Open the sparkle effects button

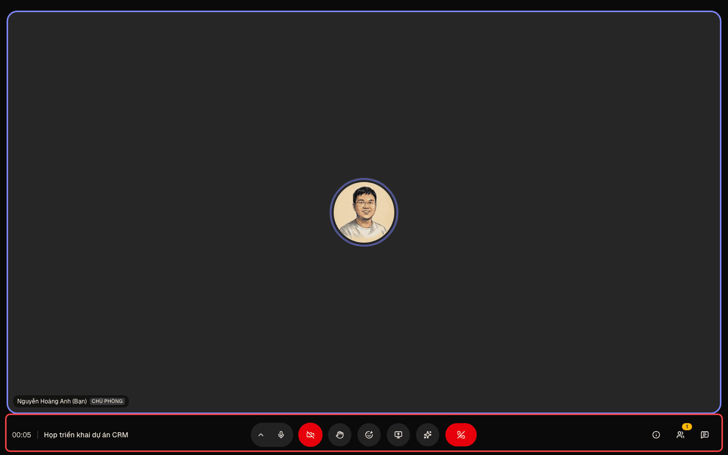tap(428, 435)
